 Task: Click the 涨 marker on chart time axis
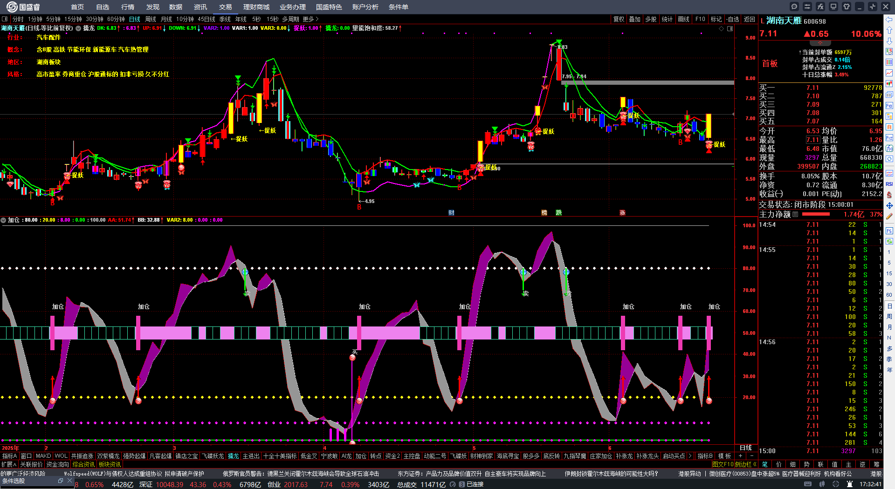[x=622, y=212]
